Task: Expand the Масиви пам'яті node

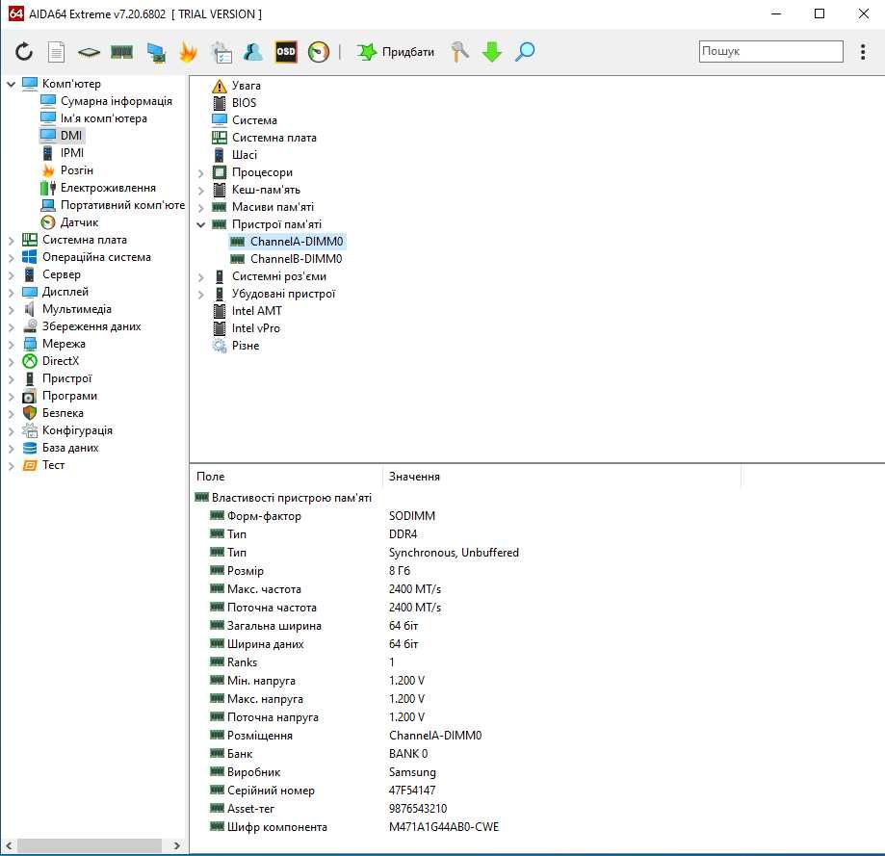Action: click(201, 208)
